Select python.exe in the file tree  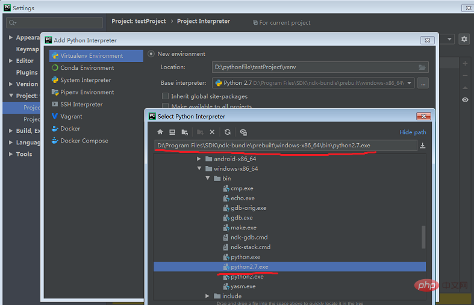click(245, 257)
